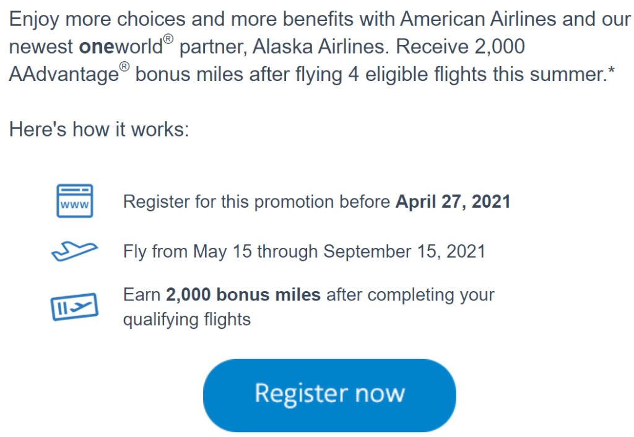Click the Register now button
The height and width of the screenshot is (437, 634).
329,396
